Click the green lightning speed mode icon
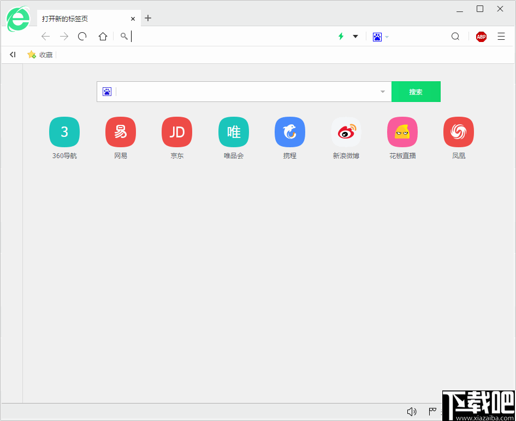This screenshot has width=516, height=421. tap(341, 36)
